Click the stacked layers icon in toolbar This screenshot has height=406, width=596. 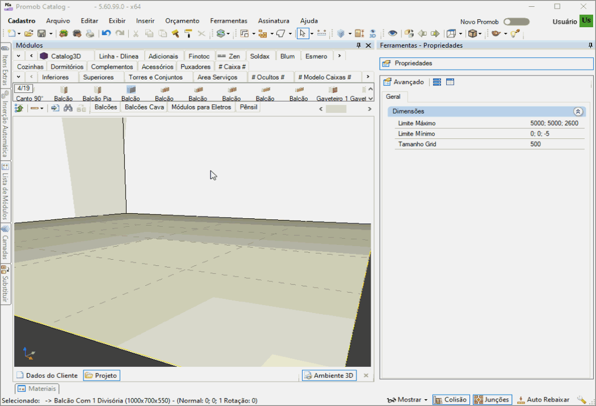click(341, 33)
